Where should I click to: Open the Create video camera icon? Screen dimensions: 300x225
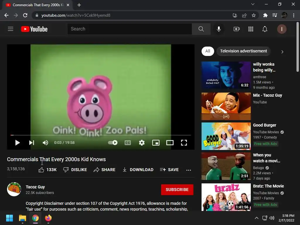pyautogui.click(x=237, y=29)
